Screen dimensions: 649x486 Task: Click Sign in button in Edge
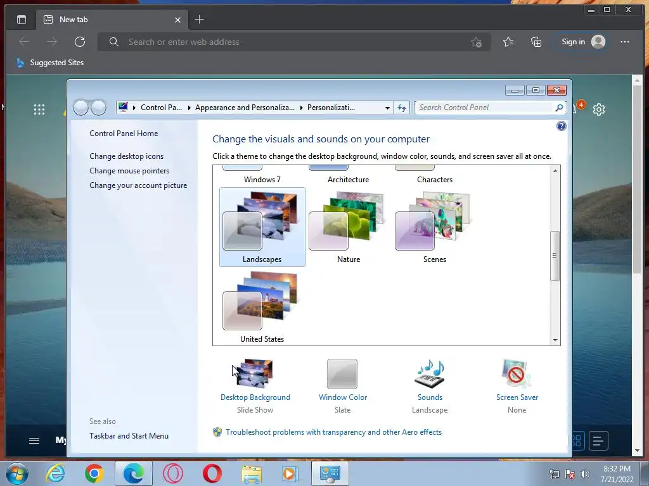[583, 42]
